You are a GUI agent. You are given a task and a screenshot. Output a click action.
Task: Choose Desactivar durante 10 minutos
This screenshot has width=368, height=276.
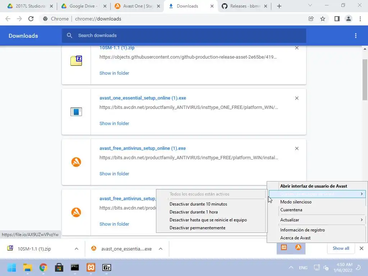pyautogui.click(x=198, y=204)
